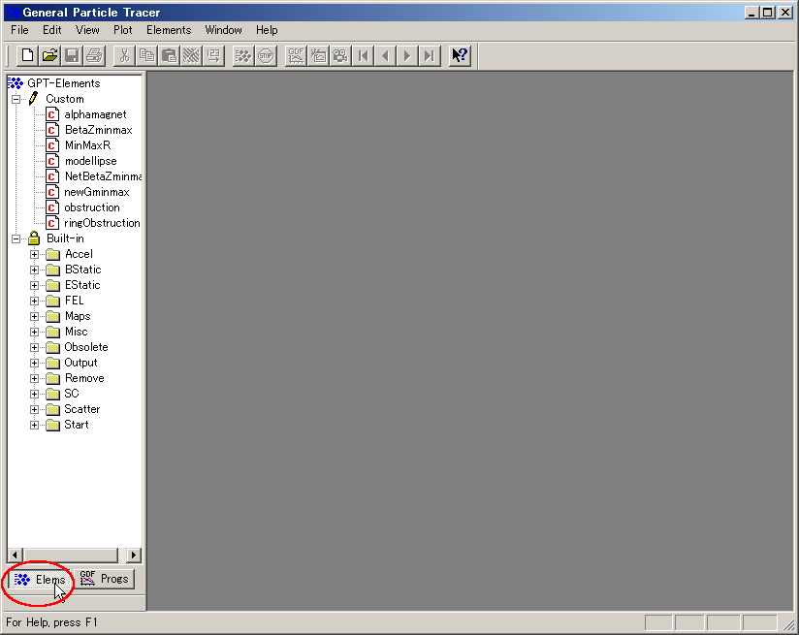The width and height of the screenshot is (799, 635).
Task: Expand the Obsolete folder
Action: click(x=34, y=348)
